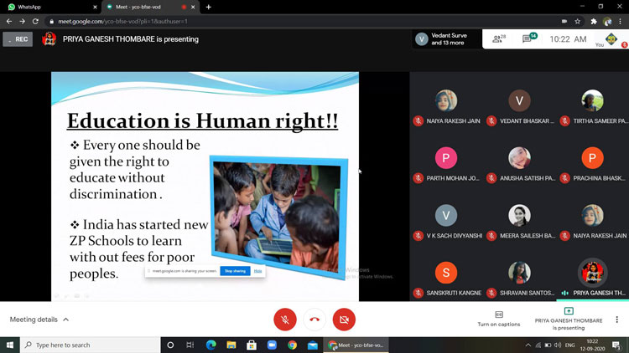Open the chat panel with 14 unread messages
The image size is (629, 353).
click(530, 38)
